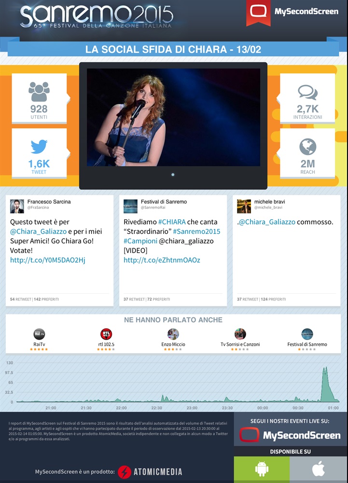Screen dimensions: 348x483
Task: Click the MySecondScreen red ribbon logo icon
Action: click(x=258, y=13)
